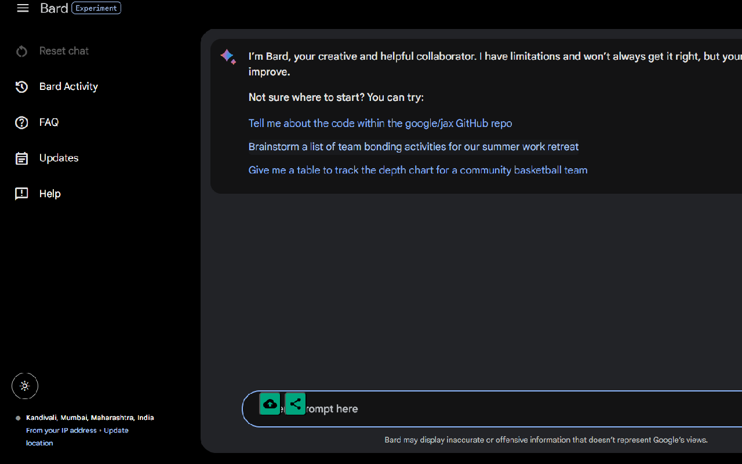
Task: Click the Experiment badge
Action: 96,8
